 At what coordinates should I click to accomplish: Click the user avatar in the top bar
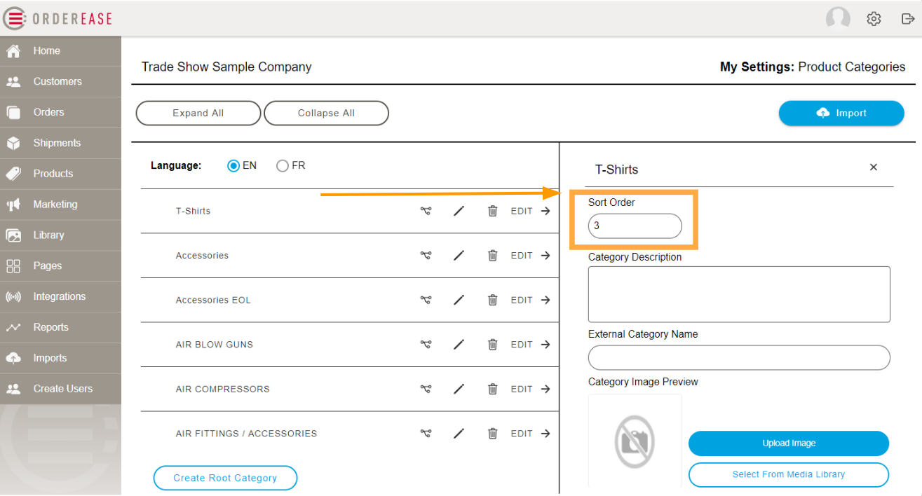pyautogui.click(x=838, y=18)
